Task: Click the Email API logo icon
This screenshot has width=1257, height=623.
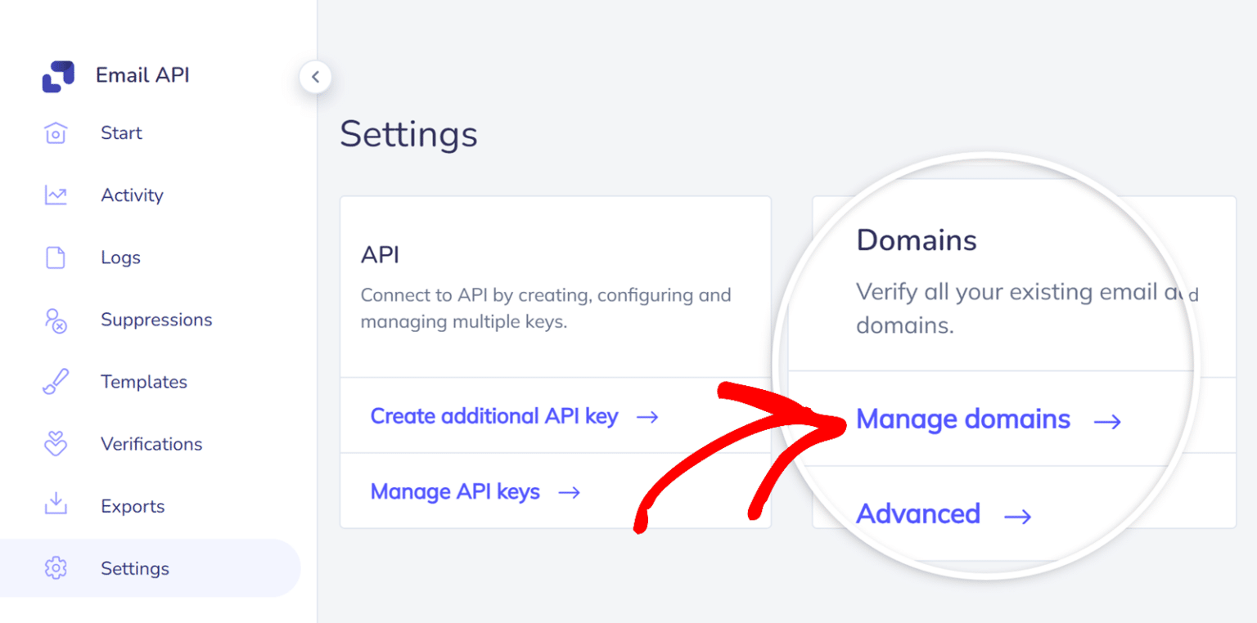Action: pyautogui.click(x=58, y=76)
